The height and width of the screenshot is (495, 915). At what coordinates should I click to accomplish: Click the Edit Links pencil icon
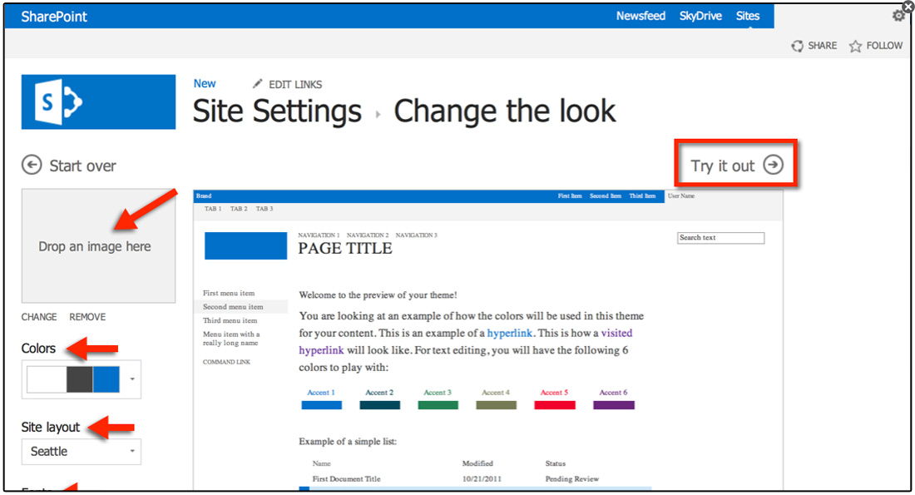point(257,84)
